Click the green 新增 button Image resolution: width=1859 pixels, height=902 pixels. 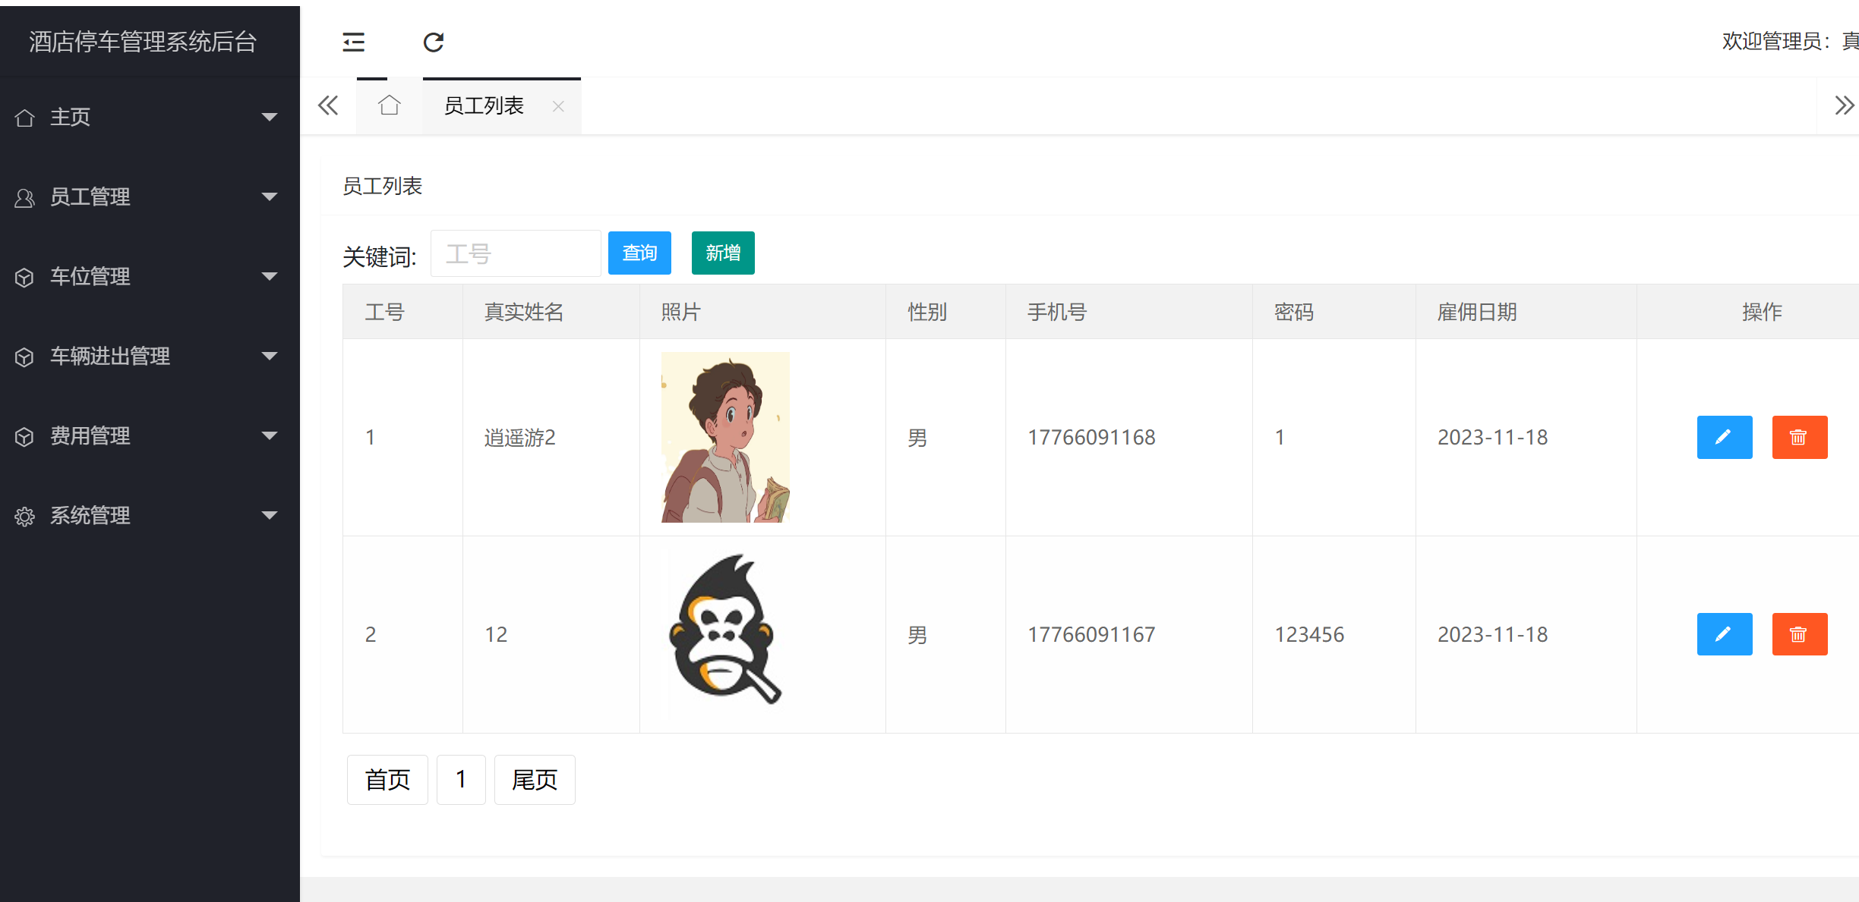tap(722, 253)
